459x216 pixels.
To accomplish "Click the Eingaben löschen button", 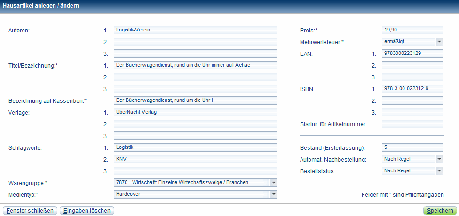I will tap(87, 211).
